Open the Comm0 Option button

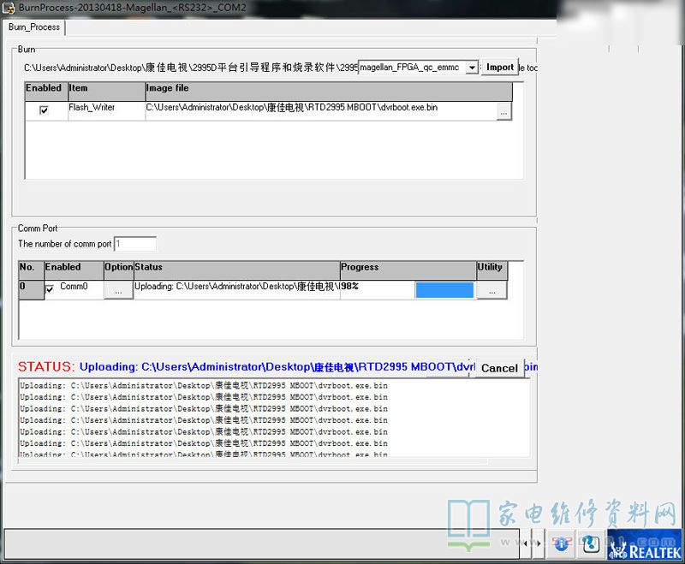pyautogui.click(x=118, y=290)
